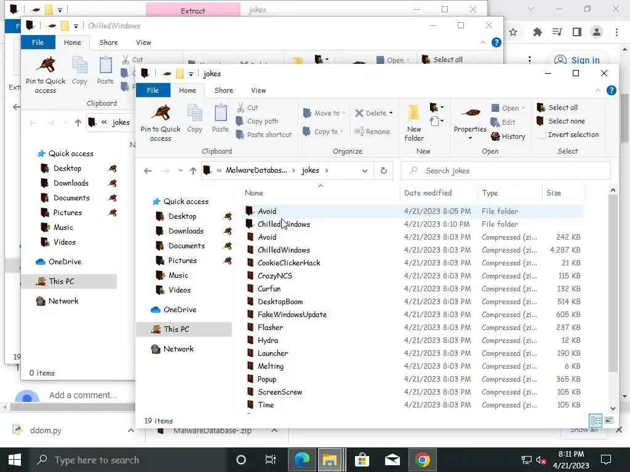
Task: Click Select none in ribbon
Action: [x=561, y=121]
